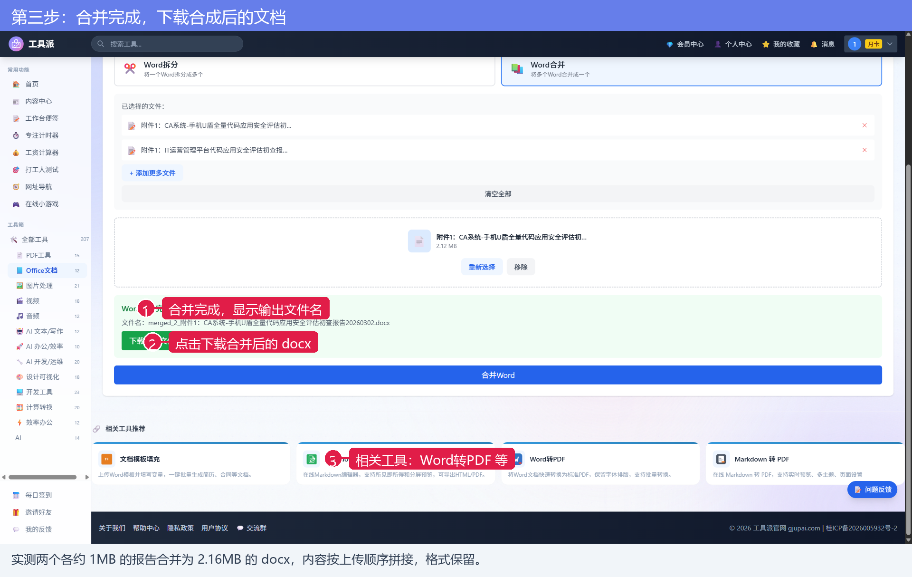This screenshot has width=912, height=577.
Task: Select AI category in sidebar
Action: click(x=47, y=438)
